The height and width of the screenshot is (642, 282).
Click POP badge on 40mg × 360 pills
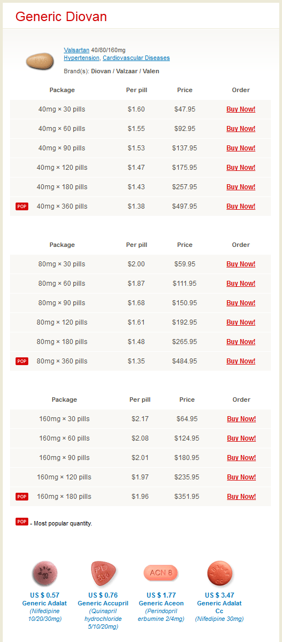click(x=22, y=206)
